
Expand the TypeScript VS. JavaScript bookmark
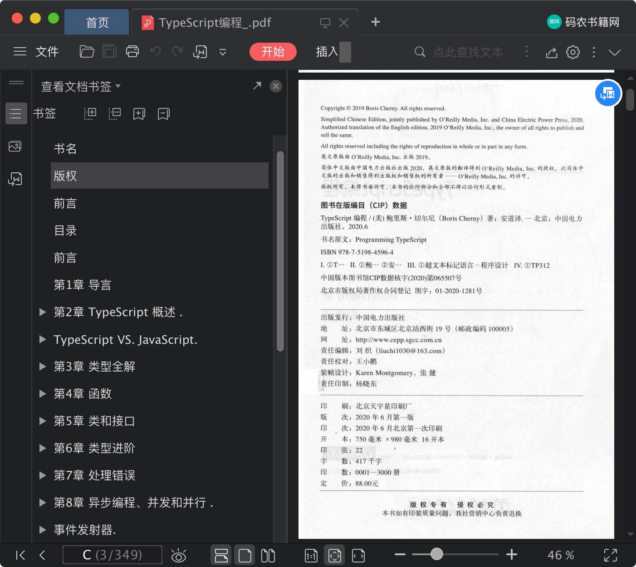43,339
